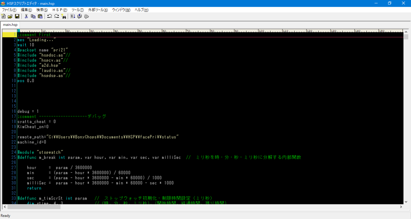Click the stacked pages with arrow icon
411x219 pixels.
tap(79, 16)
